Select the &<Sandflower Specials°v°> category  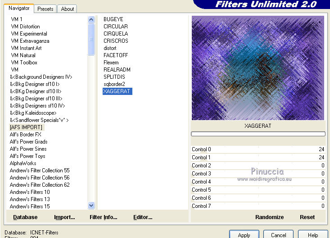click(39, 120)
